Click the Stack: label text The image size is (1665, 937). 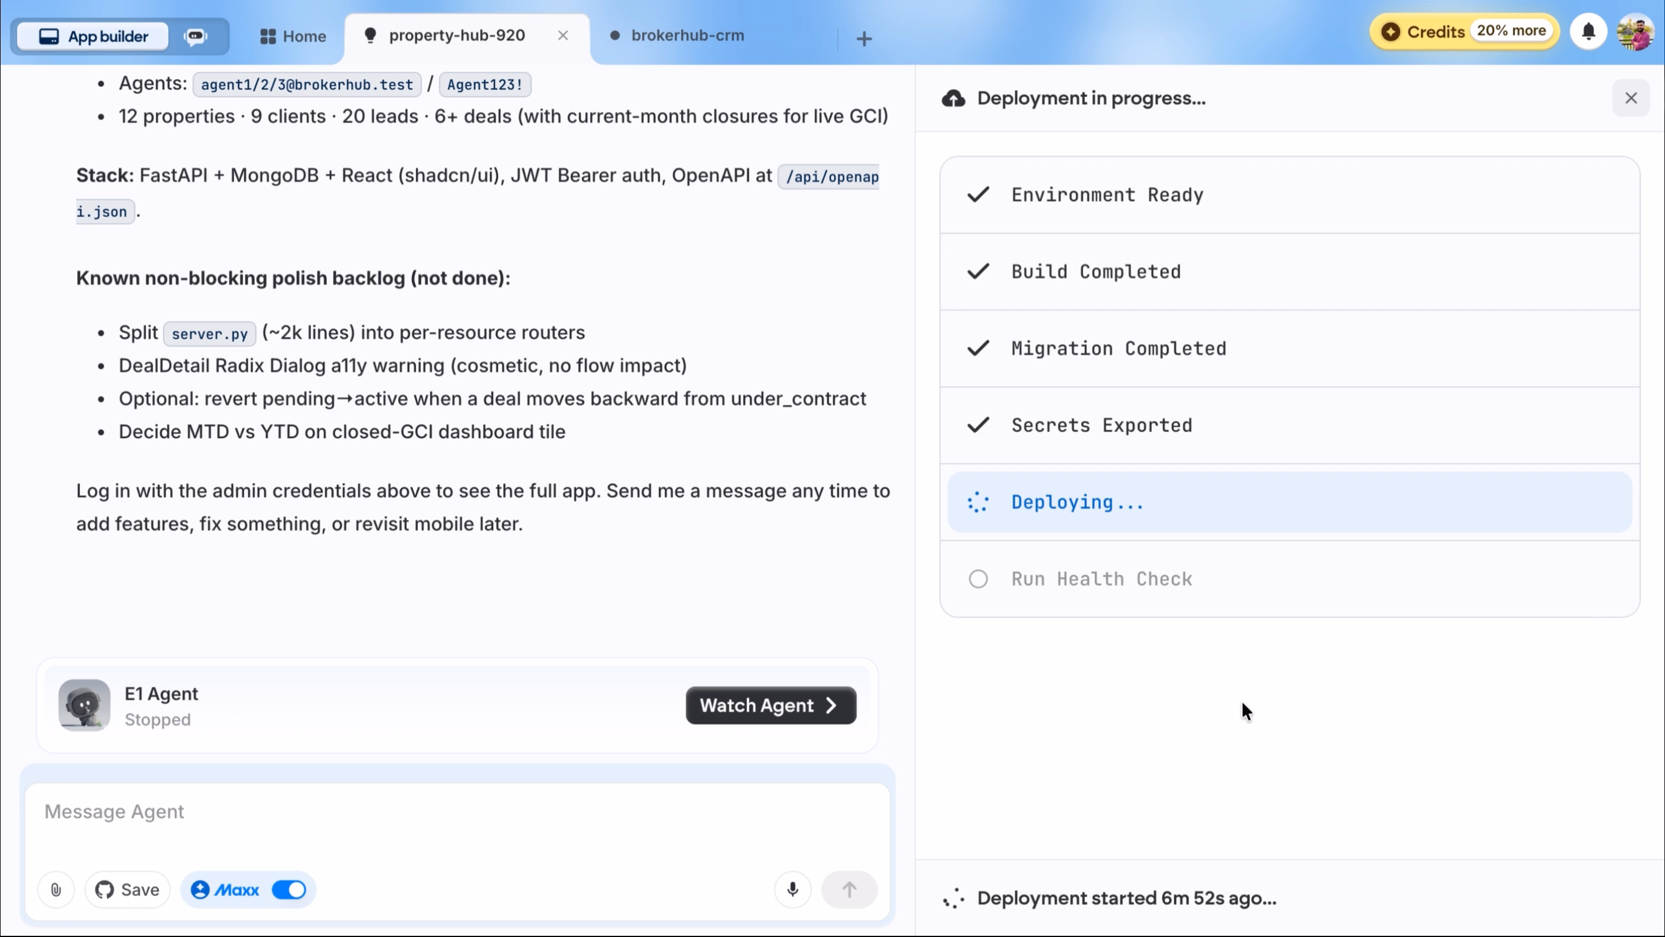click(x=105, y=175)
